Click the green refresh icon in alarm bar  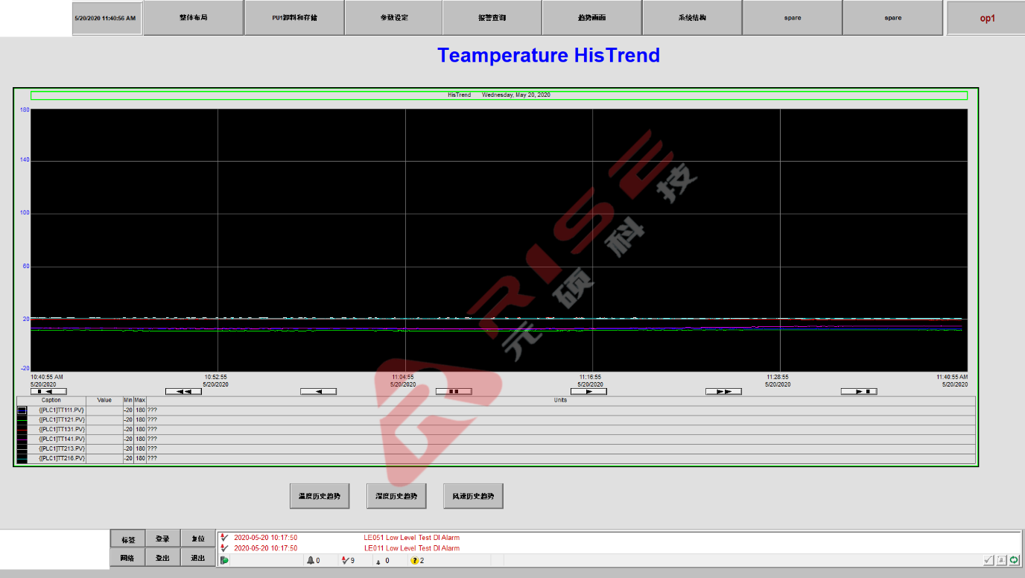pos(1014,560)
